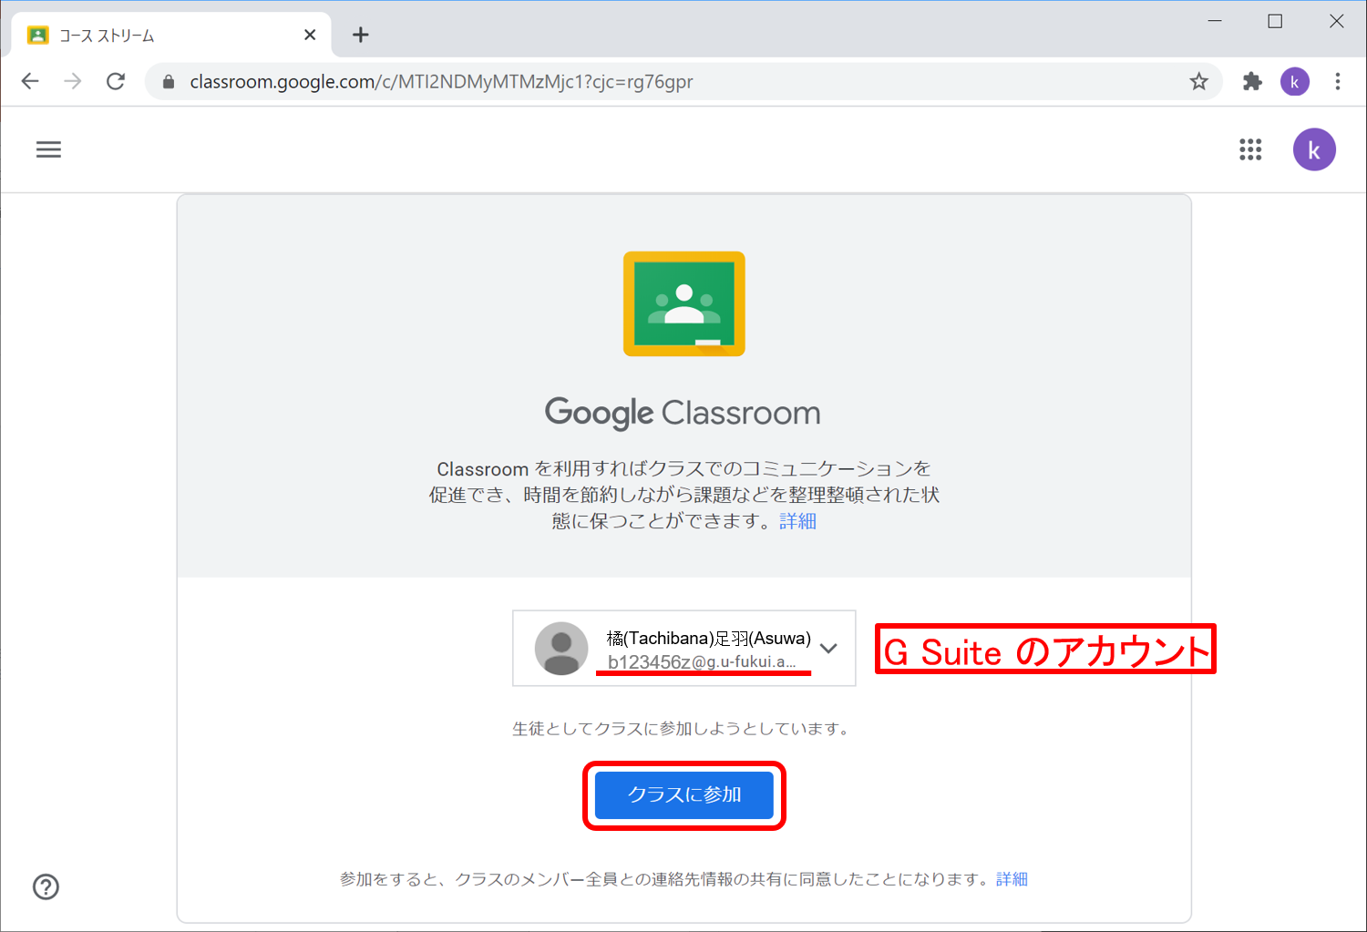
Task: View site security lock info
Action: [169, 82]
